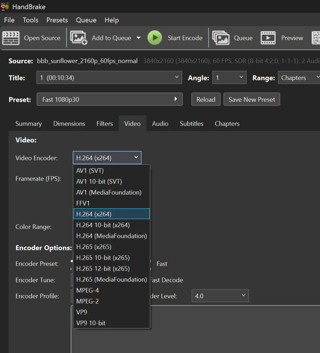Screen dimensions: 320x353
Task: Switch to the Dimensions tab
Action: [x=69, y=124]
